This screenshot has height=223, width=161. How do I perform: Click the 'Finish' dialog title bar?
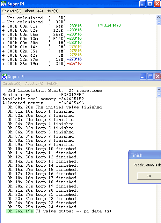click(145, 155)
